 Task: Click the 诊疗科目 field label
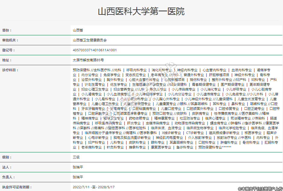(11, 70)
